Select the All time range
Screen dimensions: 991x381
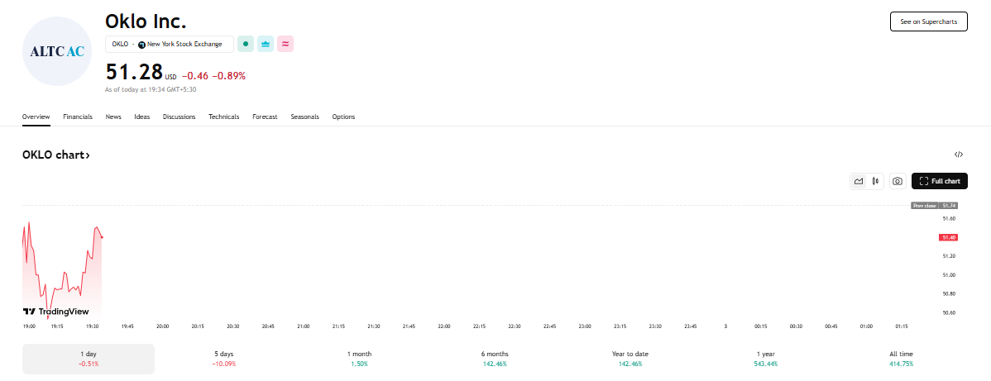pyautogui.click(x=901, y=359)
